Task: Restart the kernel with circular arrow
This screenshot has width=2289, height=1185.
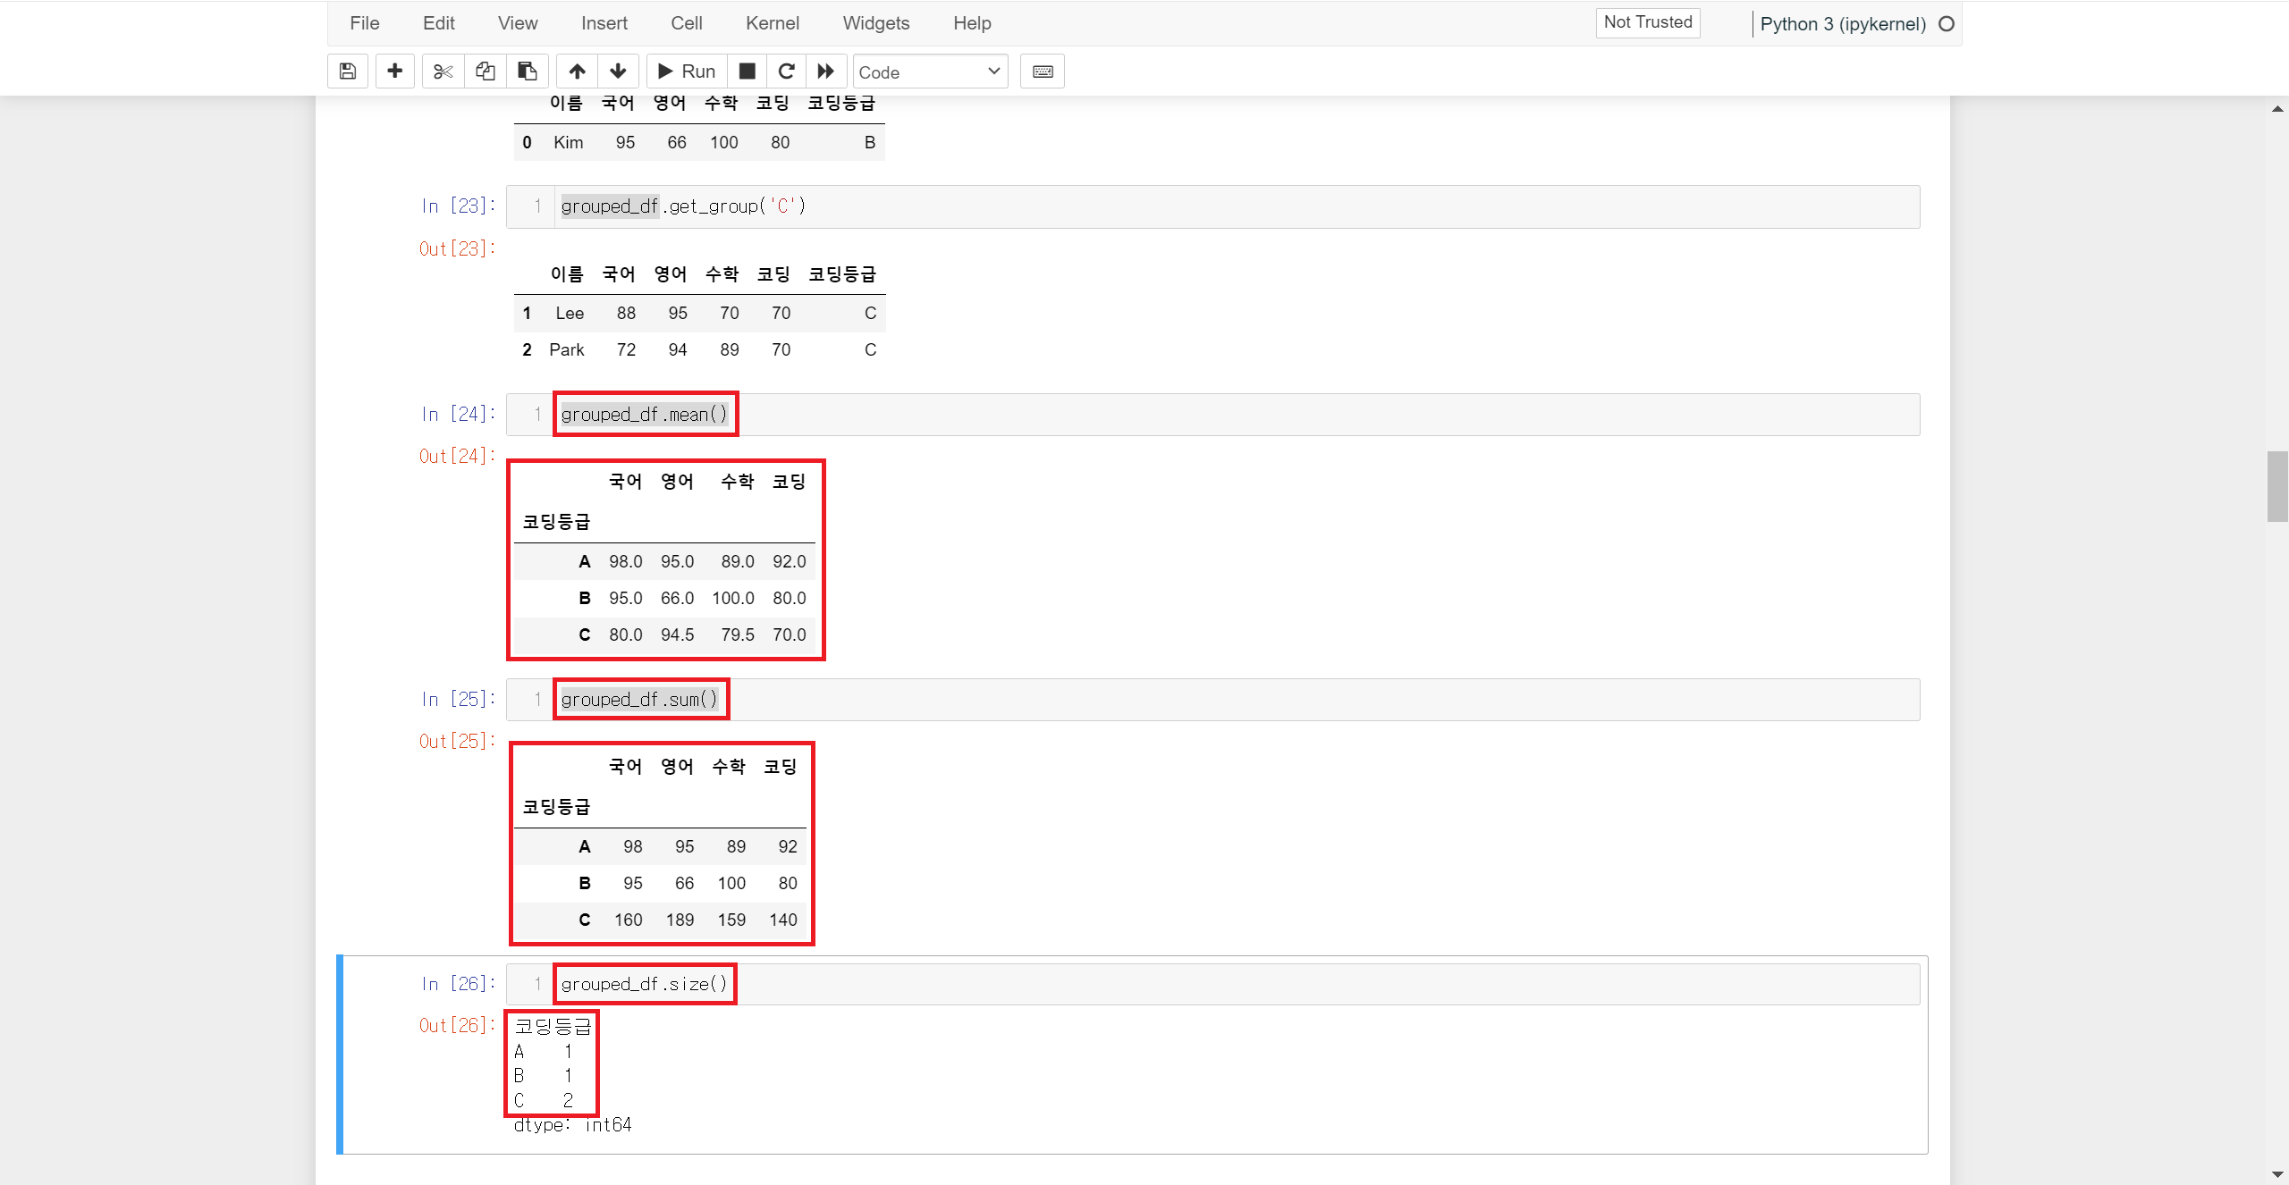Action: (x=787, y=71)
